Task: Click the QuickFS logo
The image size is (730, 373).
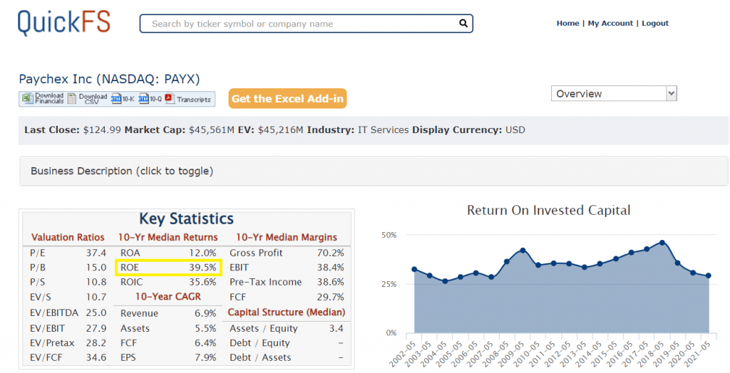Action: click(64, 21)
